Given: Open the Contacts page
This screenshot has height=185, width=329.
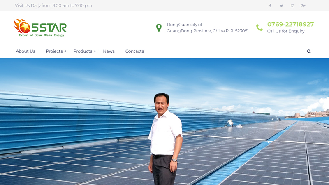Looking at the screenshot, I should 134,51.
